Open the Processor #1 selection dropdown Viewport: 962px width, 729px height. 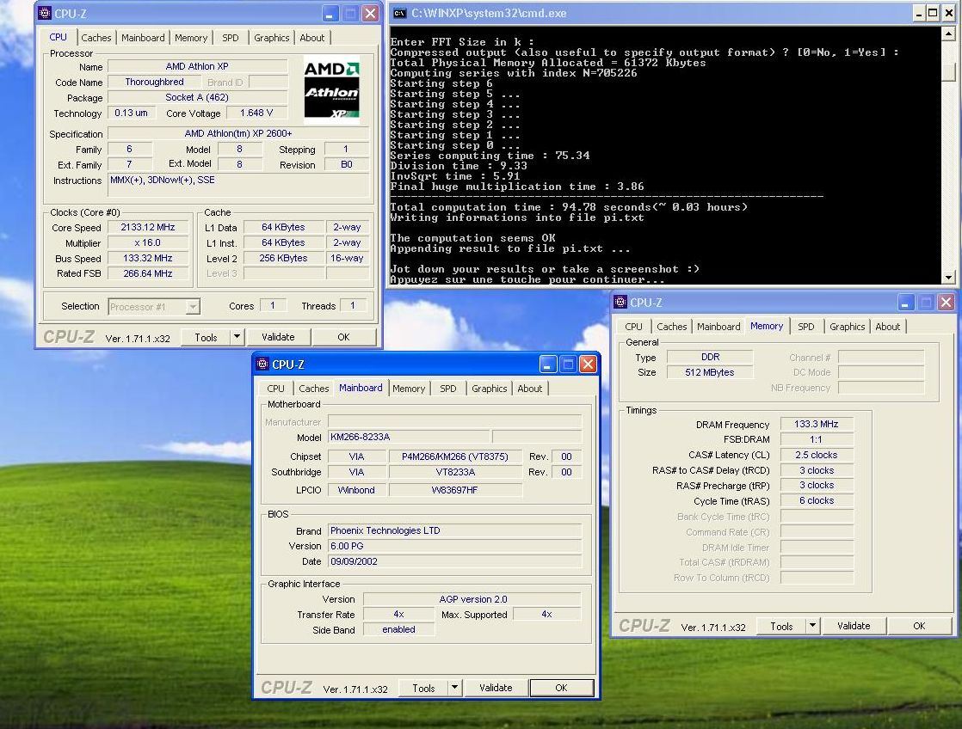click(x=194, y=307)
